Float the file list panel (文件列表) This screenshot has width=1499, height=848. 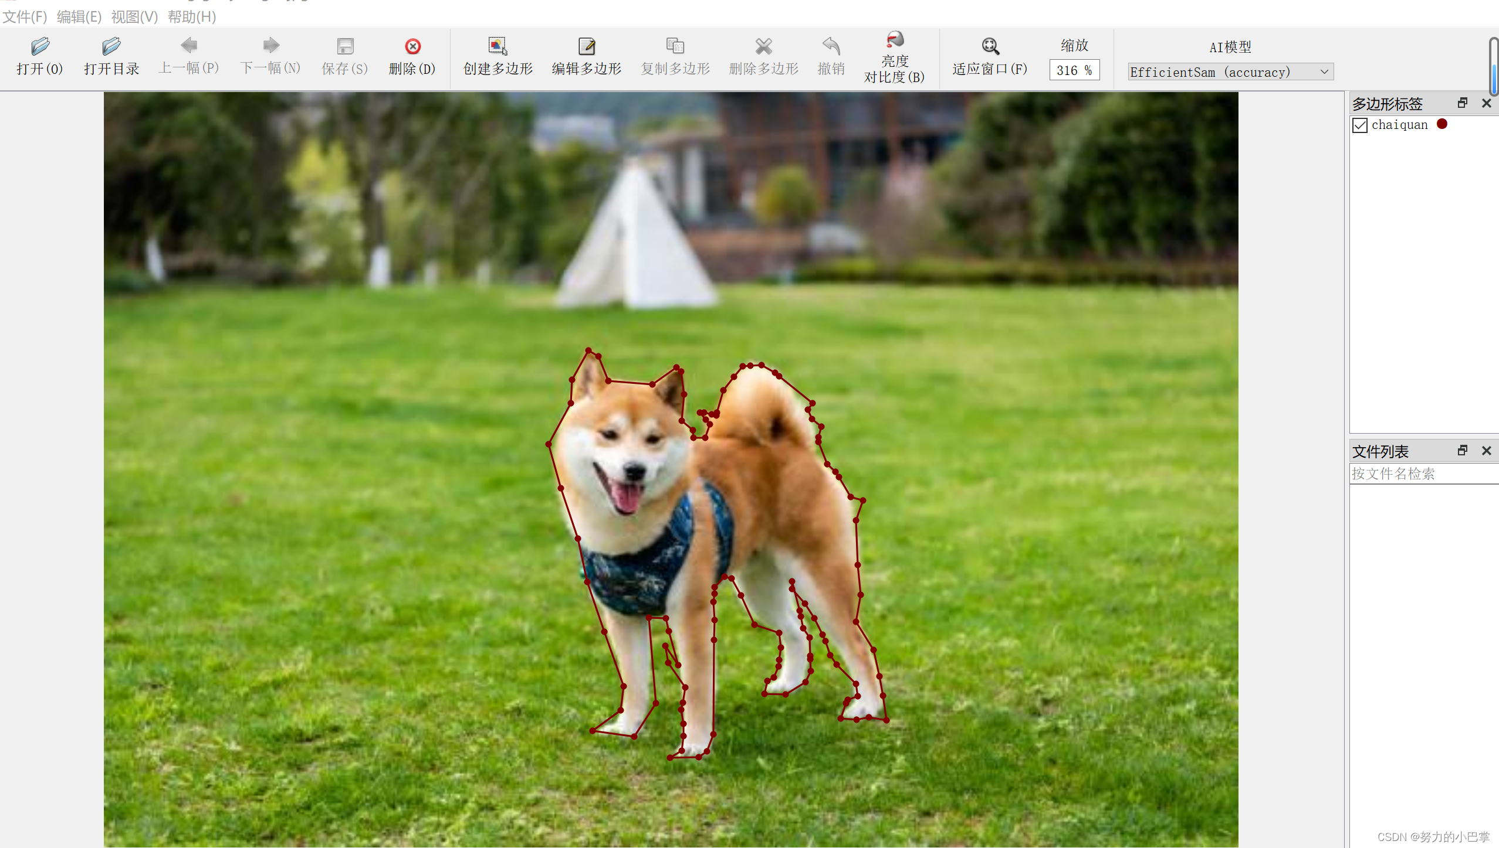(1462, 451)
